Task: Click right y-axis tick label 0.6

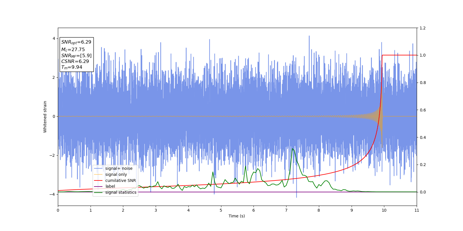Action: (423, 110)
